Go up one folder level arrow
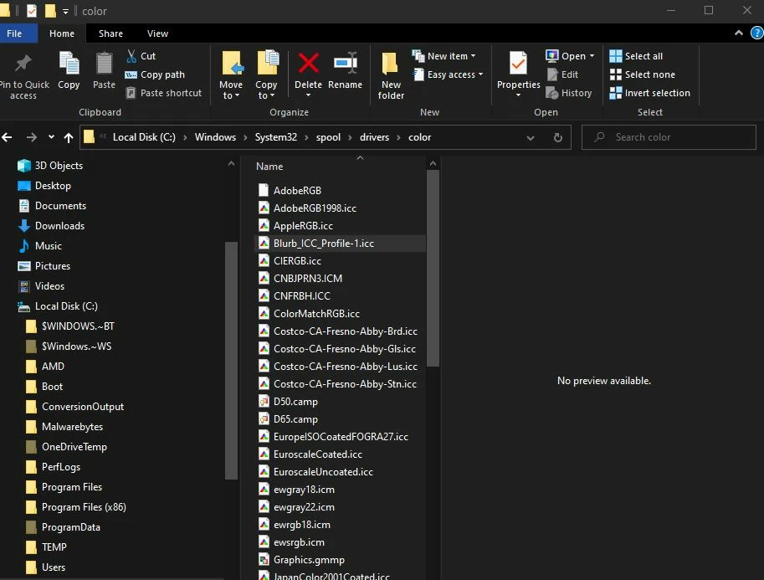The height and width of the screenshot is (580, 764). pyautogui.click(x=69, y=137)
